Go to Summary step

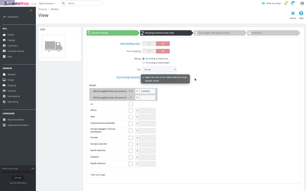pyautogui.click(x=274, y=33)
